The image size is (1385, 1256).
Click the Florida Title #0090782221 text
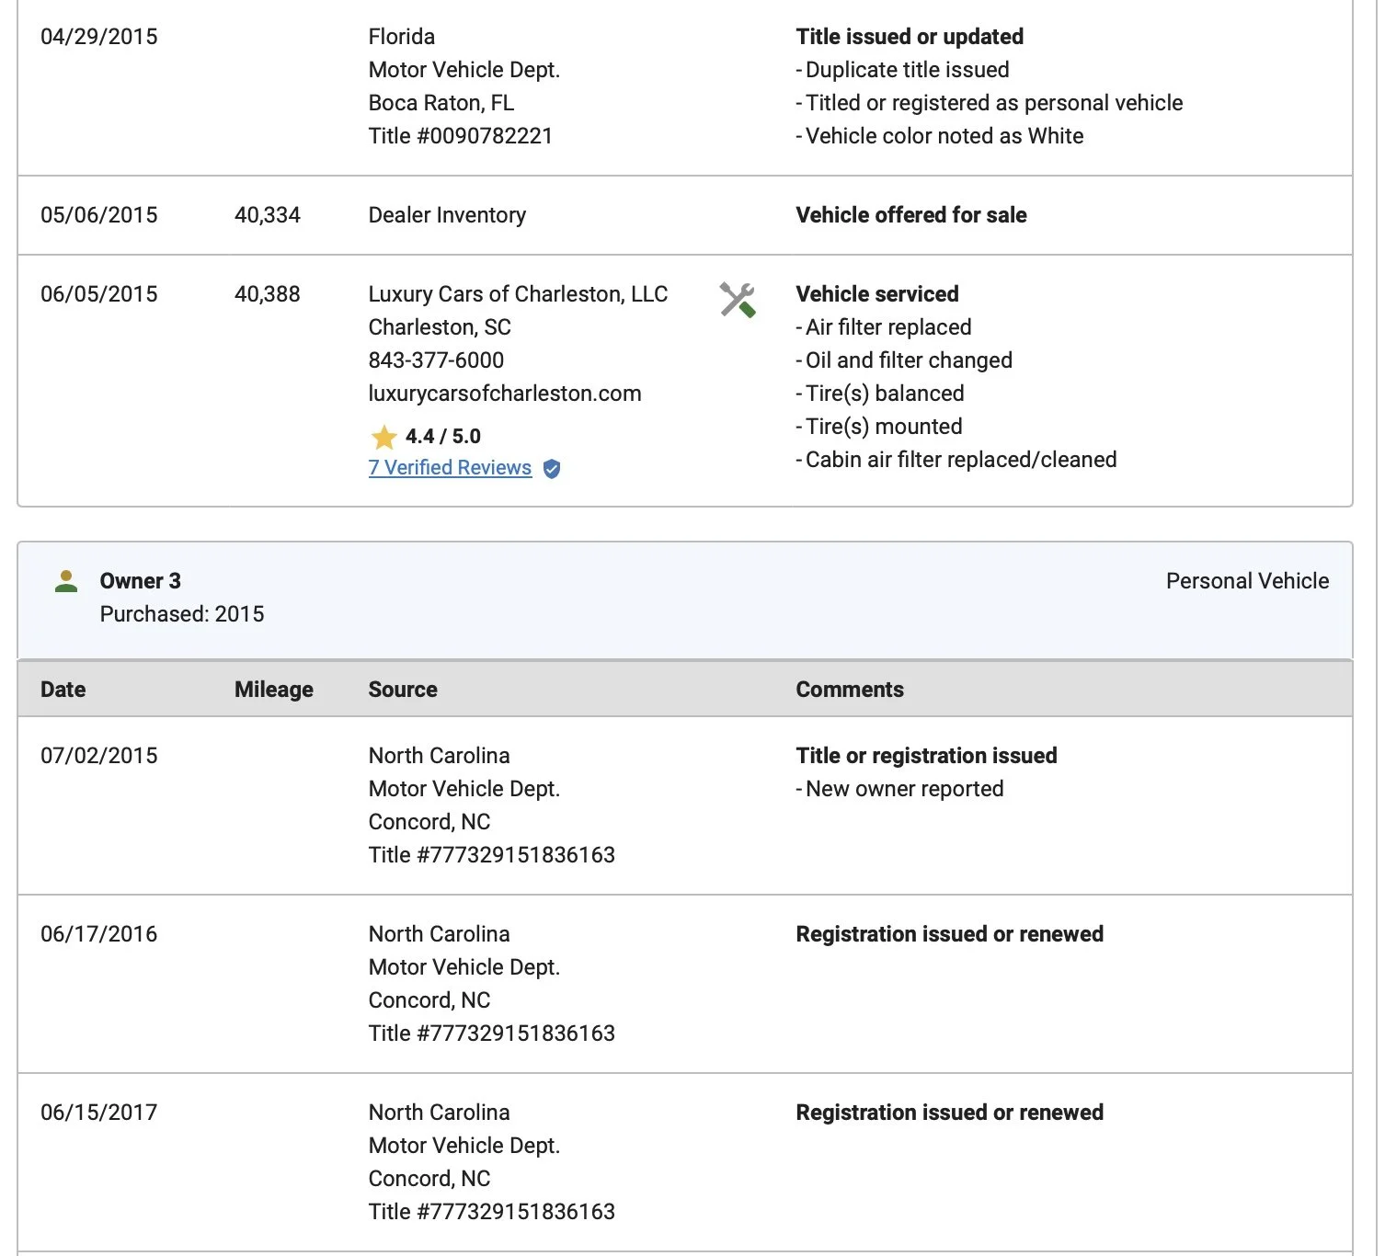460,136
